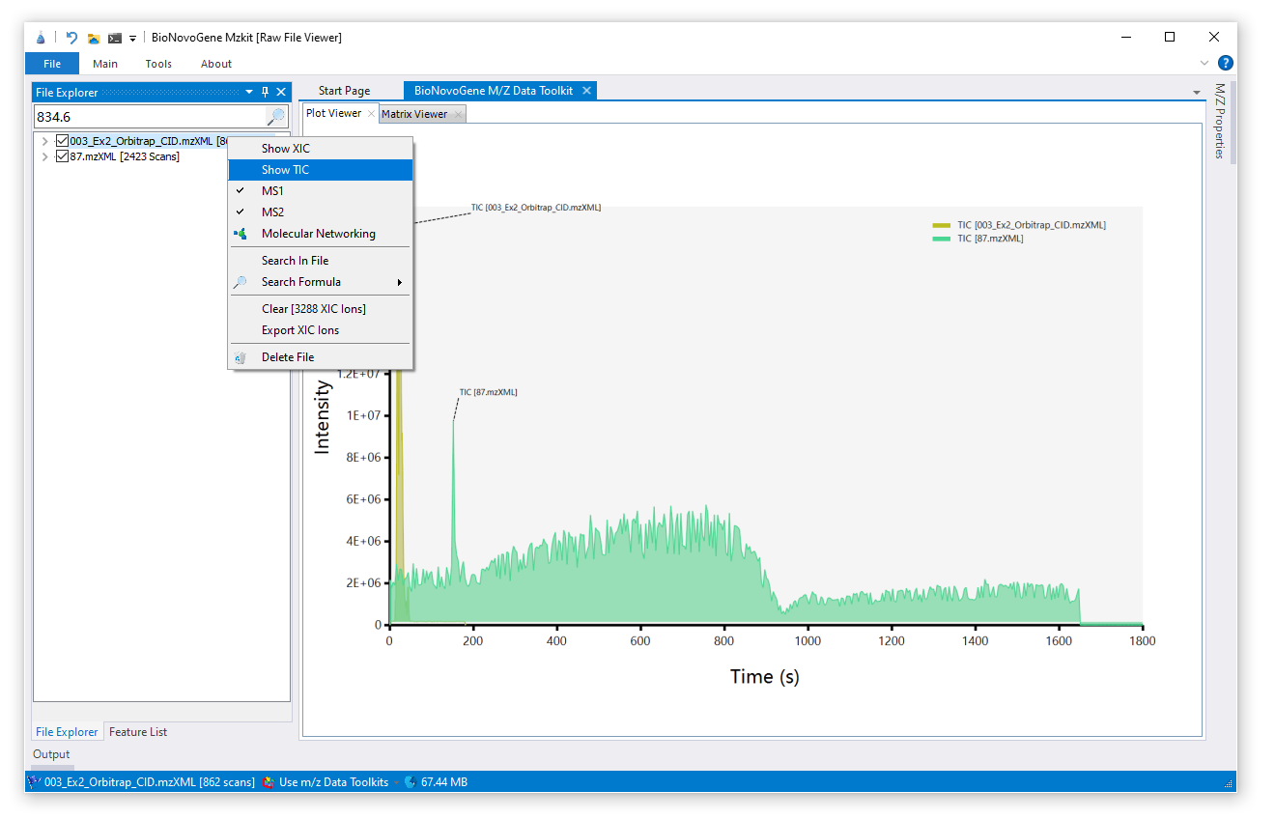1275x819 pixels.
Task: Click the undo arrow in quick access toolbar
Action: click(x=71, y=38)
